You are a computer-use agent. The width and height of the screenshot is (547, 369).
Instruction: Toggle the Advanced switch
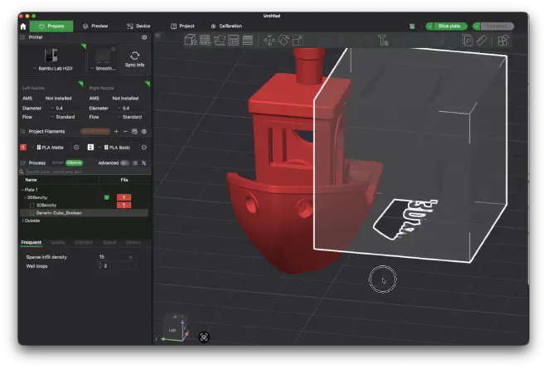coord(124,163)
